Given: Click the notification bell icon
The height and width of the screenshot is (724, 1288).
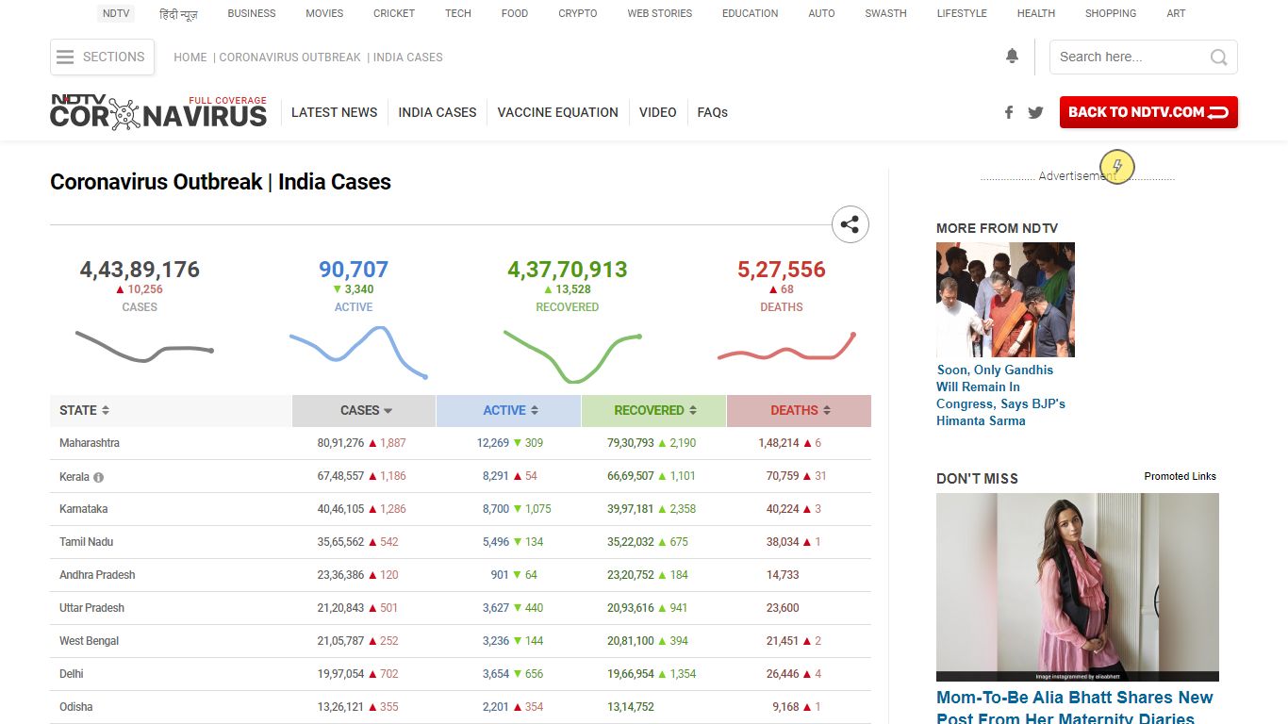Looking at the screenshot, I should click(1012, 57).
